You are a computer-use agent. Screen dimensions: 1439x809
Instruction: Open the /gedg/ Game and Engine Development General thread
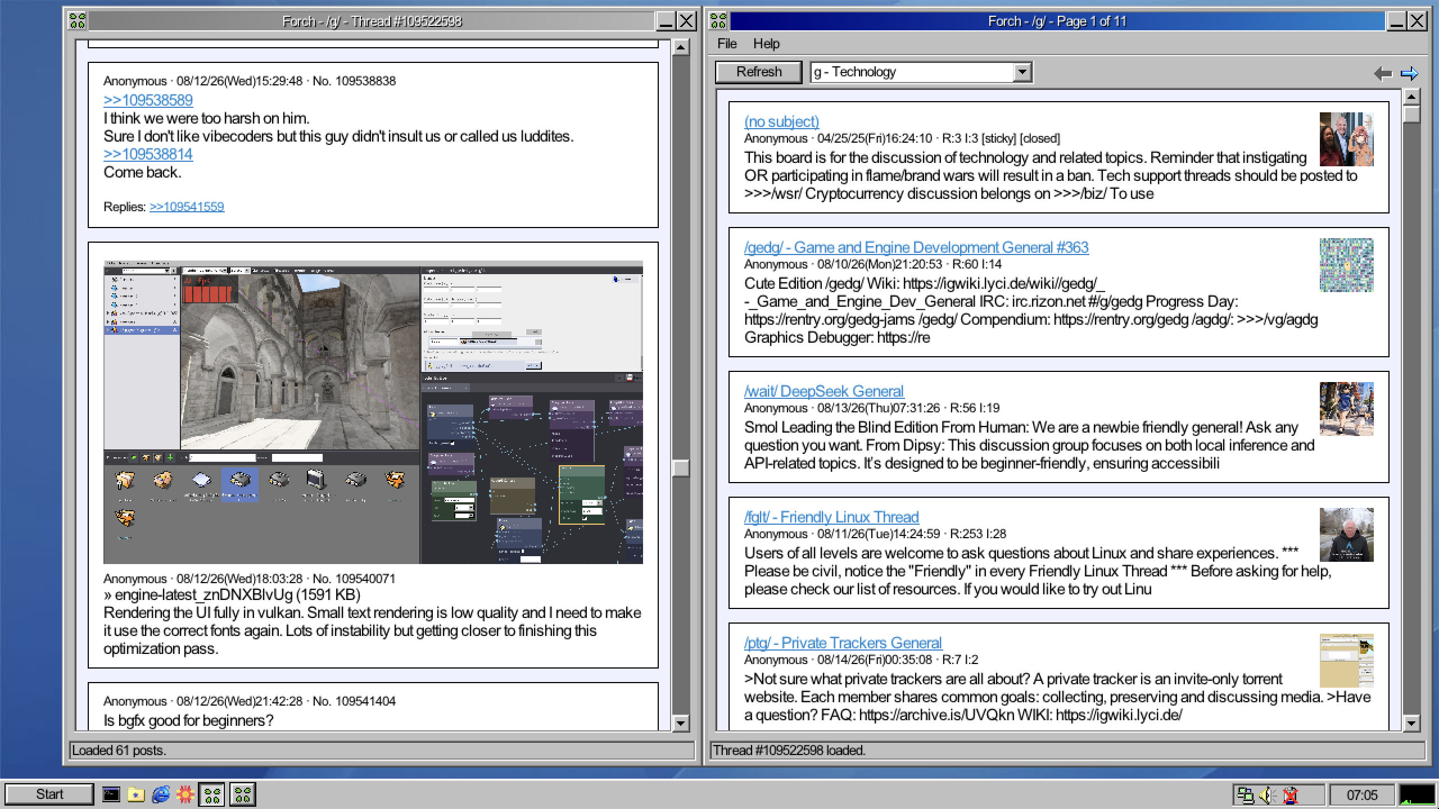[x=916, y=247]
